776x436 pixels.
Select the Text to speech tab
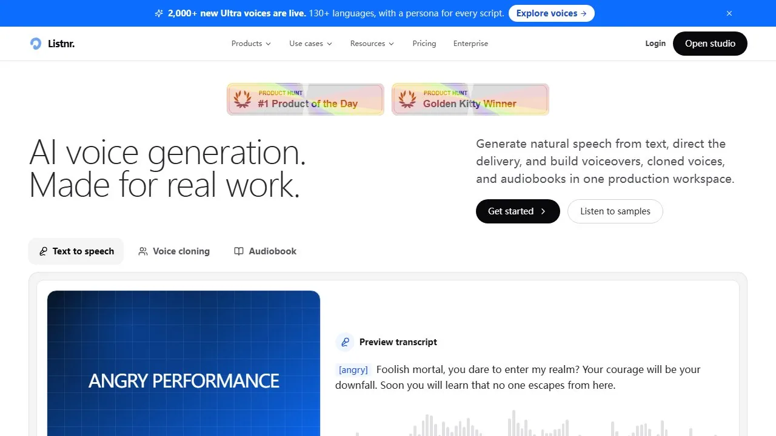pos(76,251)
